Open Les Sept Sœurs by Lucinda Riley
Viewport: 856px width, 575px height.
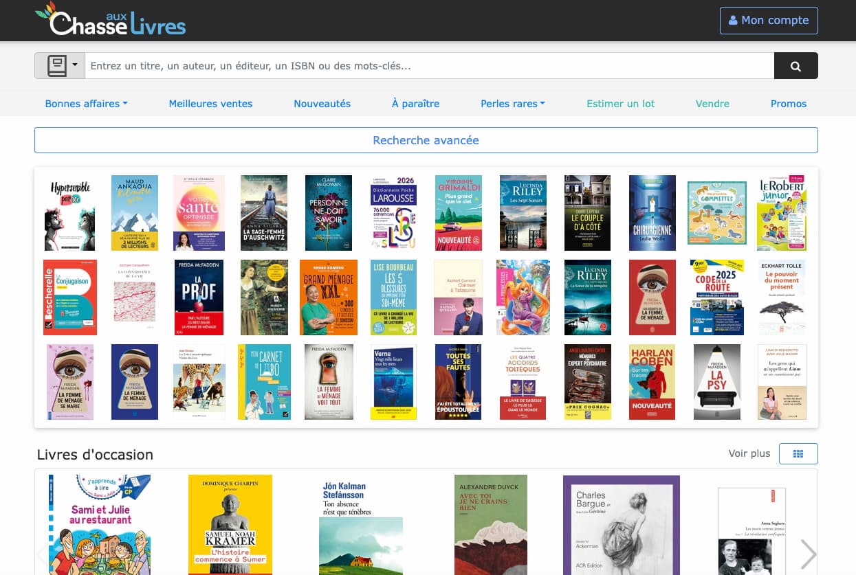[x=523, y=213]
